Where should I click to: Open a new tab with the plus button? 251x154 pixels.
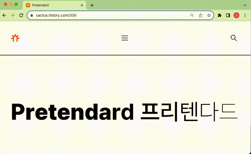(x=92, y=5)
